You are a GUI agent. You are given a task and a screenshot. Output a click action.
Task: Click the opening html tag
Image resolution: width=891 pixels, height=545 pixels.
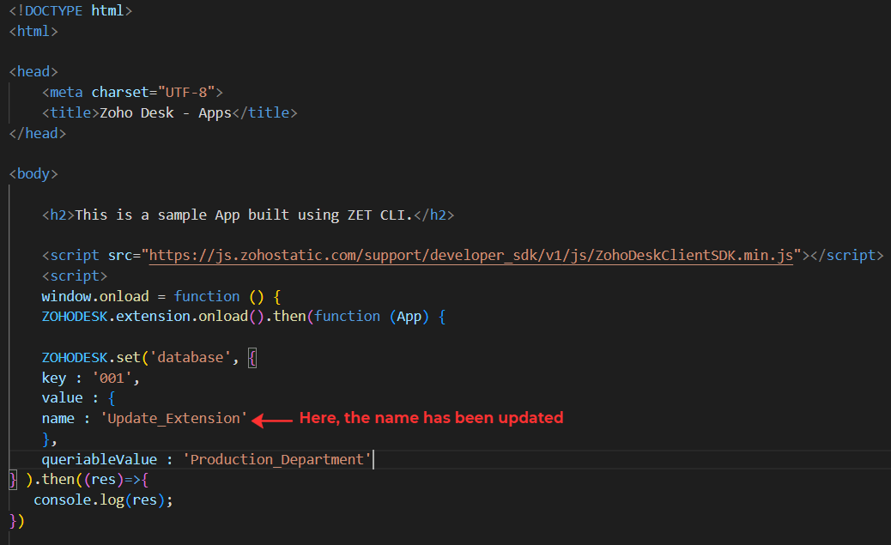pyautogui.click(x=33, y=31)
